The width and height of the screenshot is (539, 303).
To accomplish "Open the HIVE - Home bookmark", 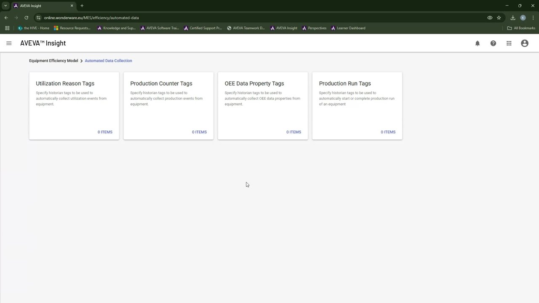I will pos(33,28).
